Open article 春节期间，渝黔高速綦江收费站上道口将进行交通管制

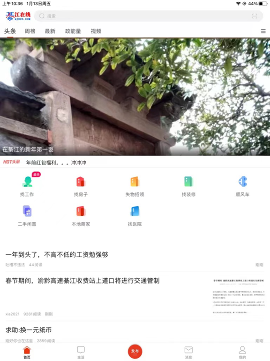82,281
